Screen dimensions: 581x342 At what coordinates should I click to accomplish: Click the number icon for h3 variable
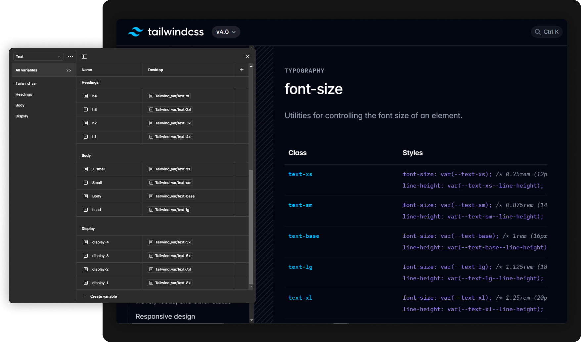[x=86, y=109]
